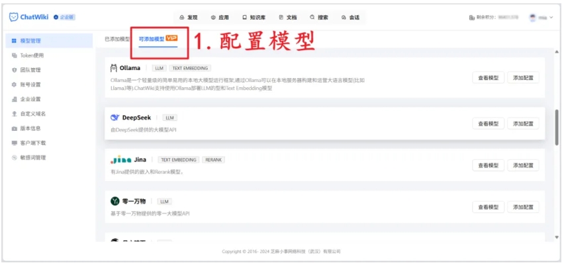Click the 企业设置 building icon
This screenshot has height=267, width=564.
point(14,99)
